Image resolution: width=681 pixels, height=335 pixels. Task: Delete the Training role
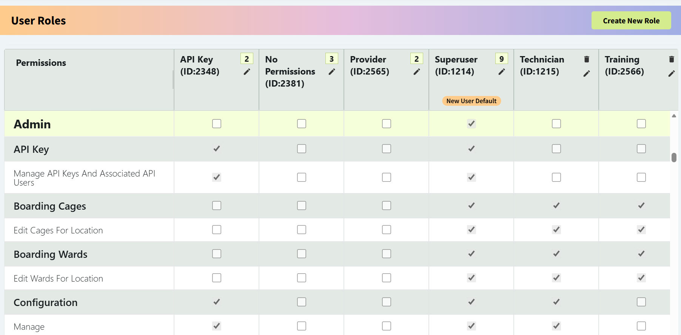pyautogui.click(x=672, y=59)
